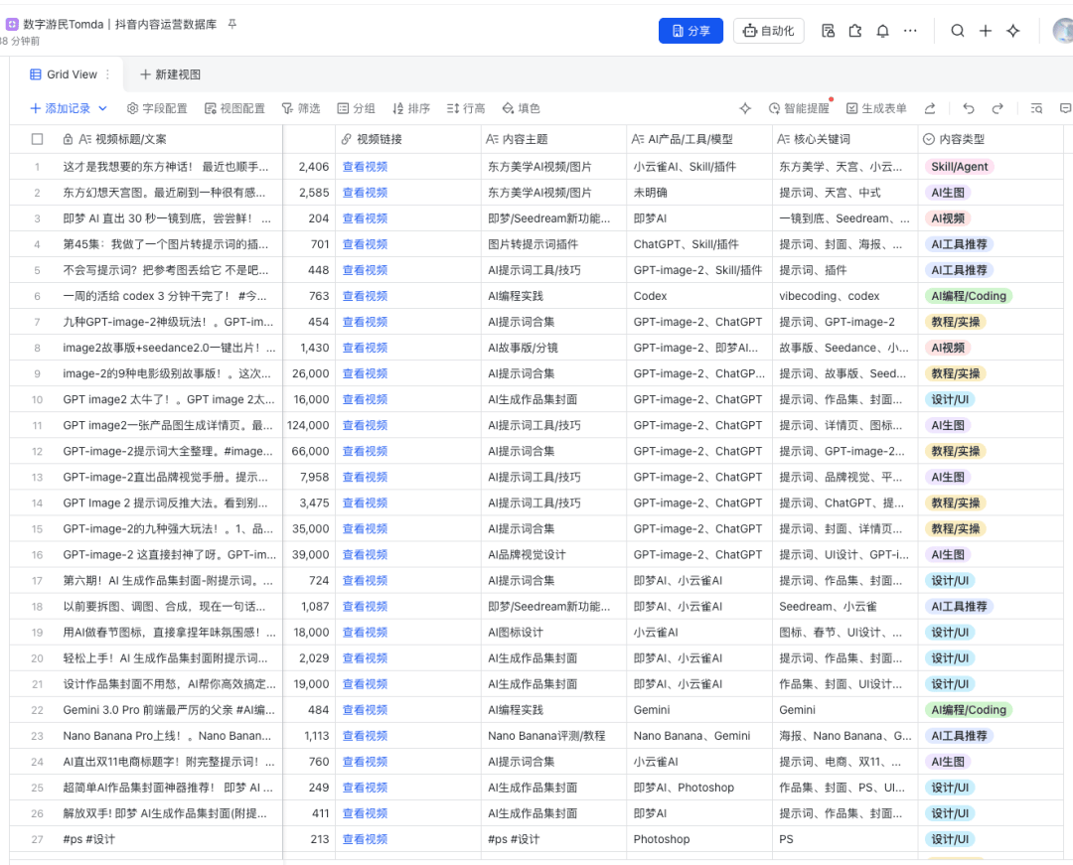This screenshot has width=1073, height=865.
Task: Click the AI编程/Coding tag in row 6
Action: (x=969, y=296)
